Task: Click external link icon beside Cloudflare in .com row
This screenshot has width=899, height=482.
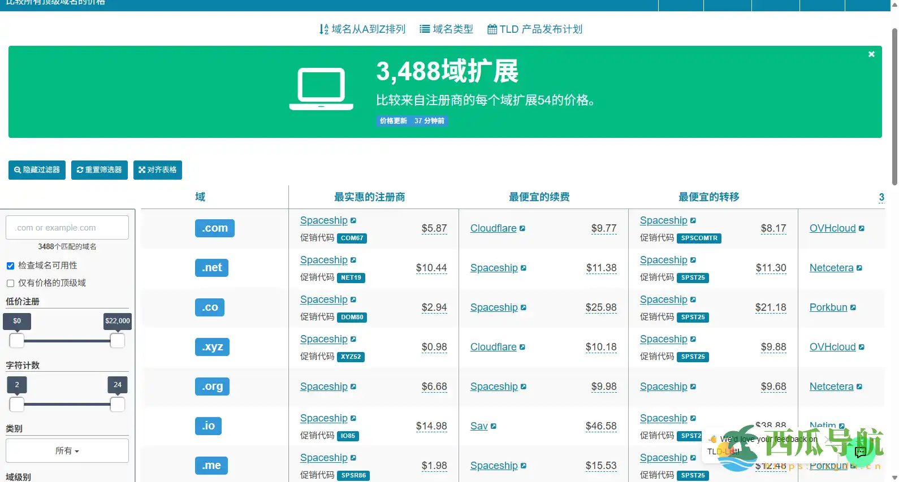Action: (x=522, y=228)
